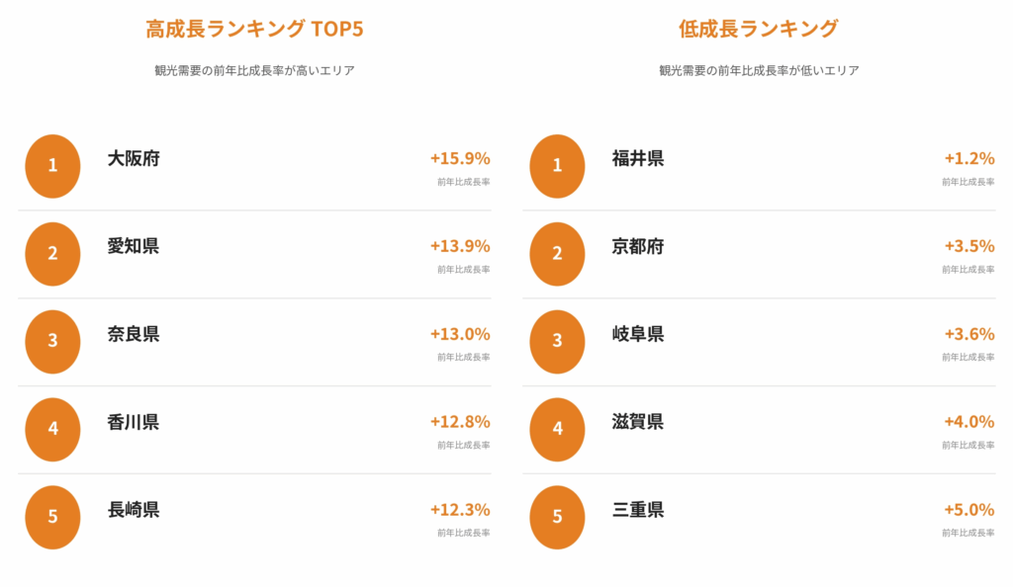Click the rank 4 badge beside 滋賀県
This screenshot has height=587, width=1013.
pyautogui.click(x=558, y=429)
